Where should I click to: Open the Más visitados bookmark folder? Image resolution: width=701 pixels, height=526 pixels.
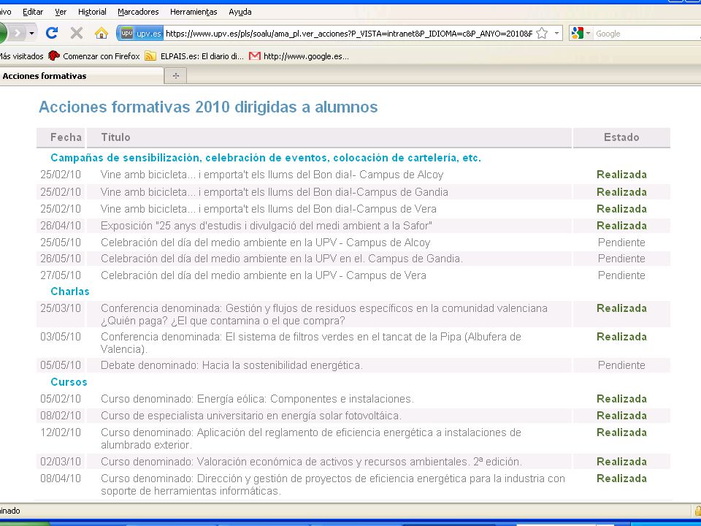21,56
